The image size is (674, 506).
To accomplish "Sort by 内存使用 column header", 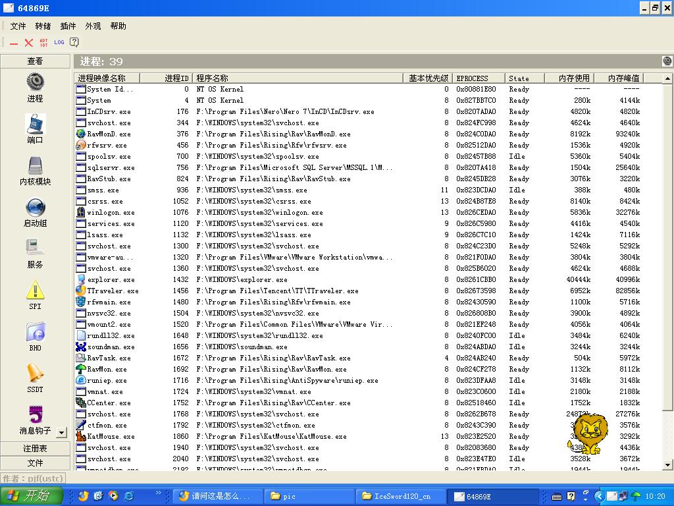I will tap(569, 78).
